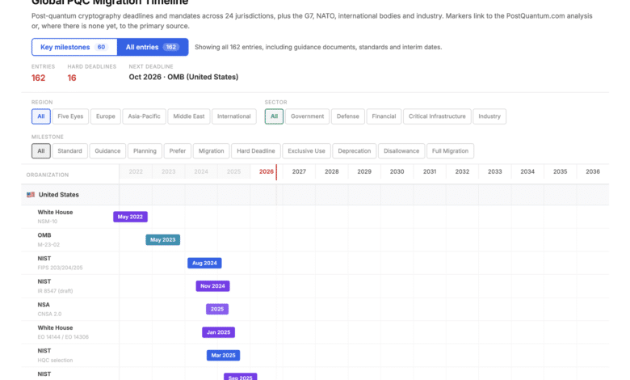Filter region by Asia-Pacific
630x380 pixels.
point(144,116)
